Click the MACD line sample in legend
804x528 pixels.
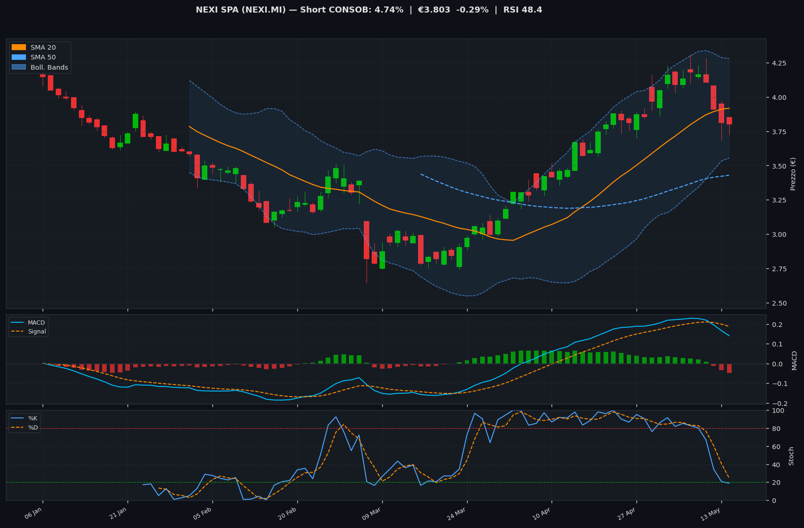18,323
